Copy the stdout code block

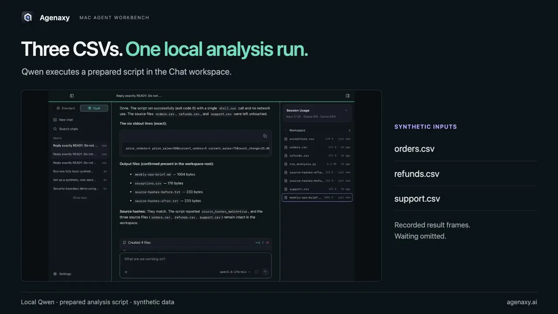point(265,136)
